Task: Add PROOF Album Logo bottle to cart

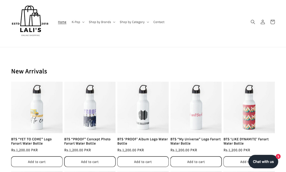Action: (x=143, y=162)
